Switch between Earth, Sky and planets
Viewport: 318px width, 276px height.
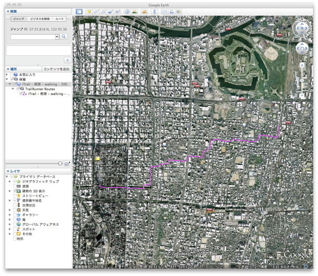tap(144, 12)
